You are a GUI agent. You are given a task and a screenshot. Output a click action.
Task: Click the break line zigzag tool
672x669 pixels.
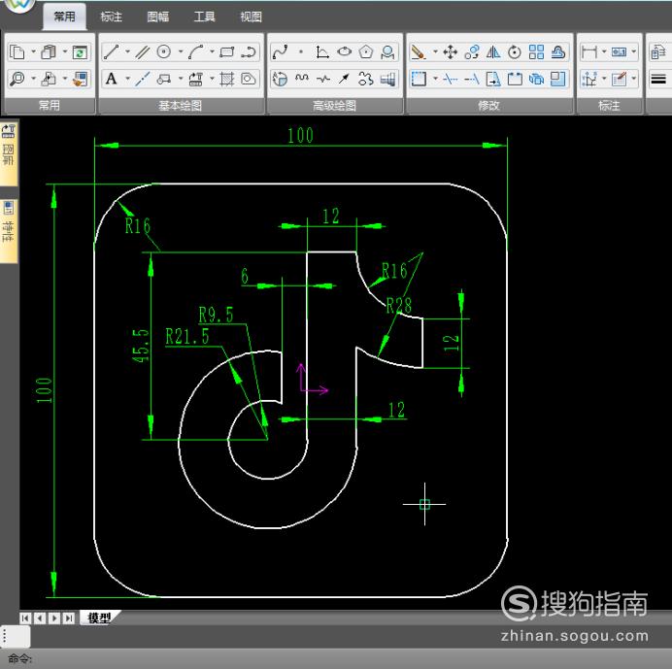coord(323,79)
